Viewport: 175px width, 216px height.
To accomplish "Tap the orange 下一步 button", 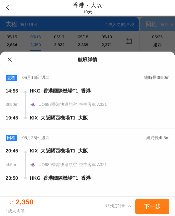I will 152,206.
